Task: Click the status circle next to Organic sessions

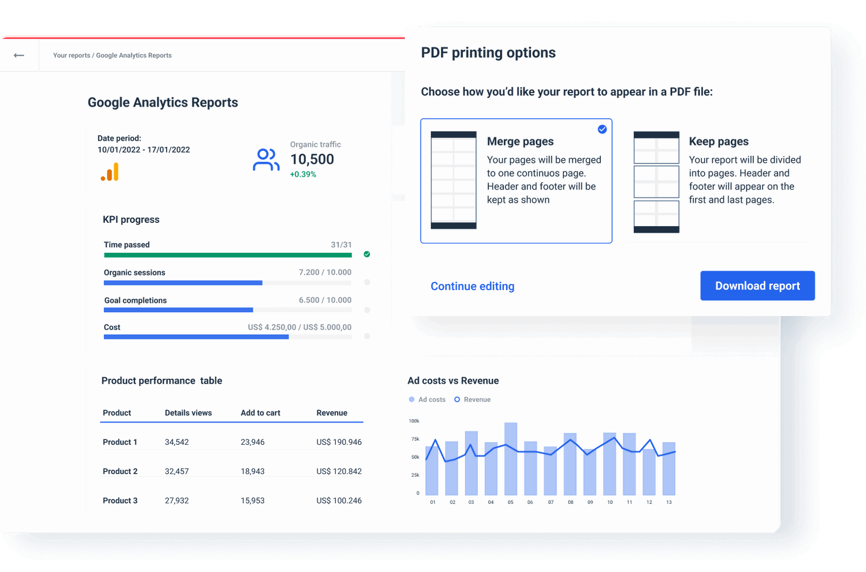Action: pos(366,282)
